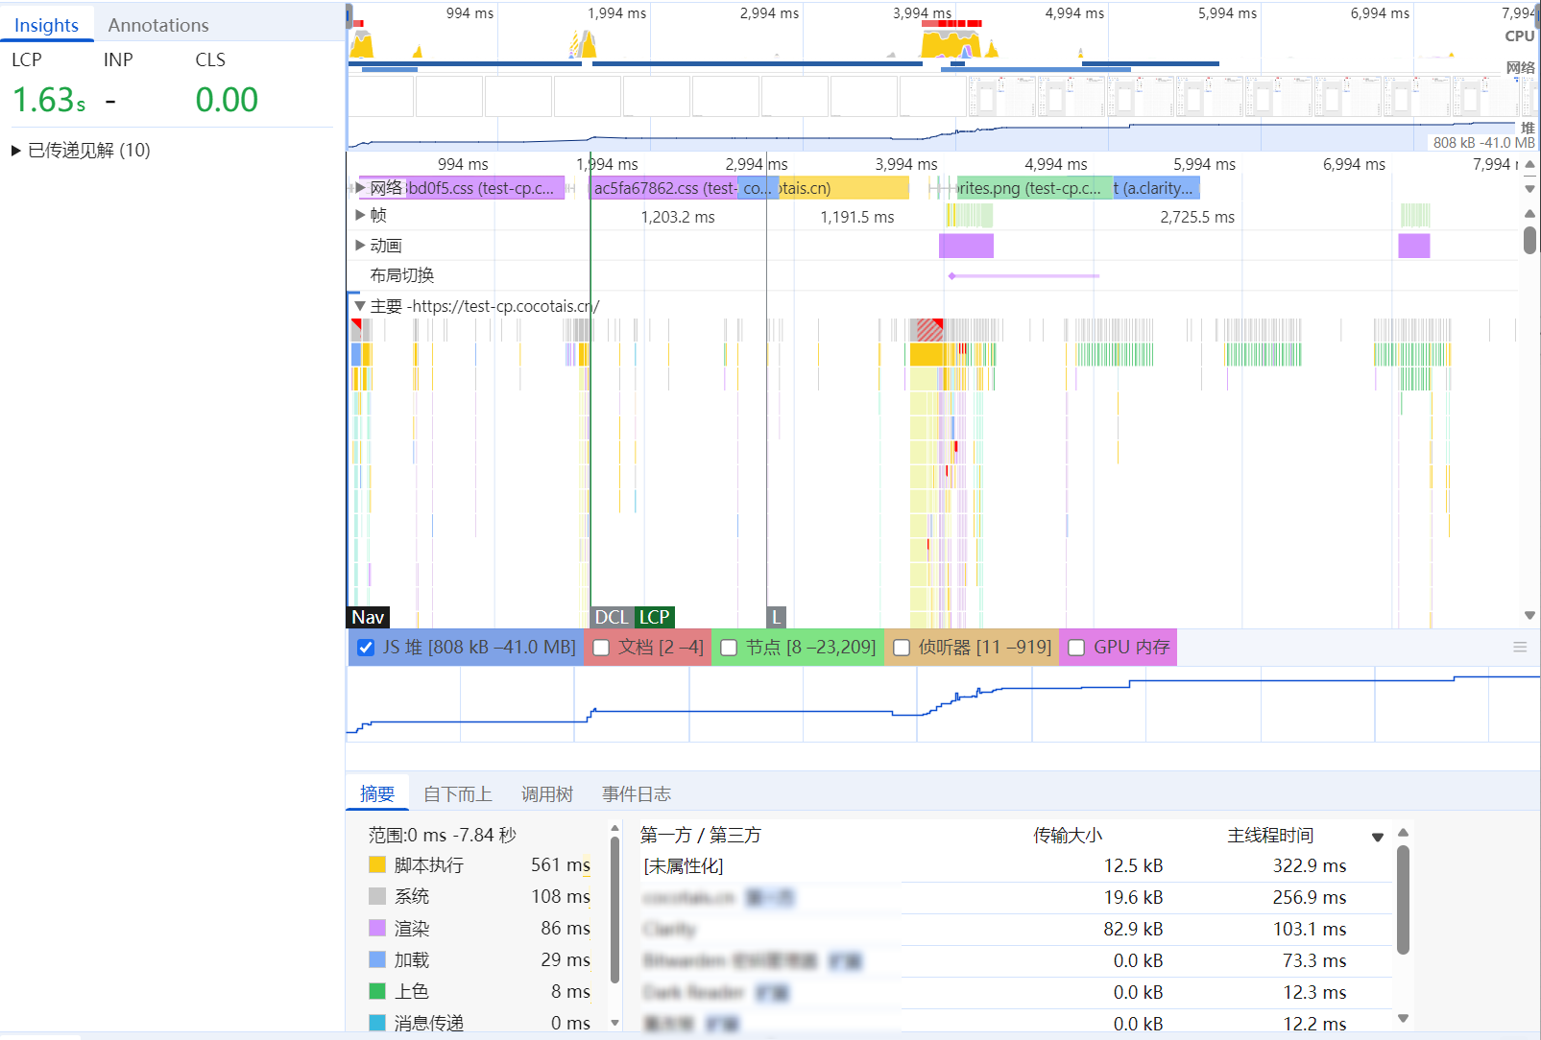Collapse the 主要 main thread track
The height and width of the screenshot is (1040, 1541).
tap(360, 306)
